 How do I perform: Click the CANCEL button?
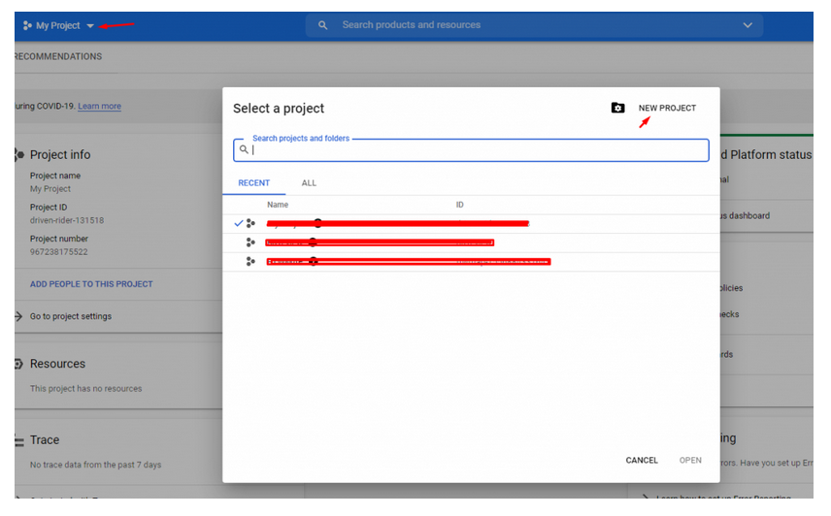(x=642, y=461)
